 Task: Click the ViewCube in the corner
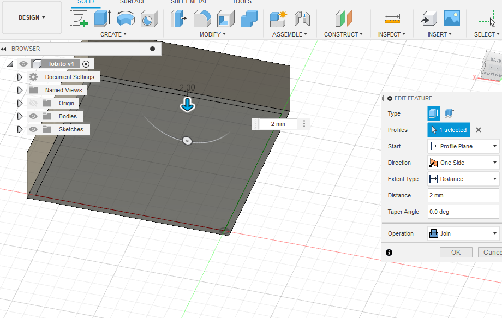click(492, 67)
